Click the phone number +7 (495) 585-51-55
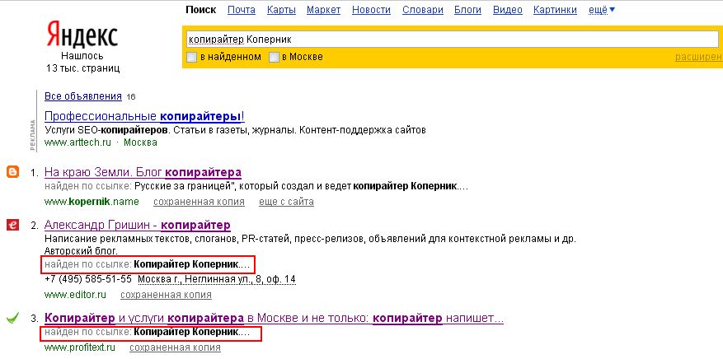723x359 pixels. 88,279
